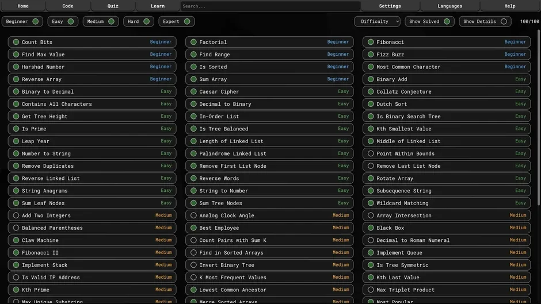The width and height of the screenshot is (541, 304).
Task: Click the 100/100 problem counter
Action: point(529,21)
